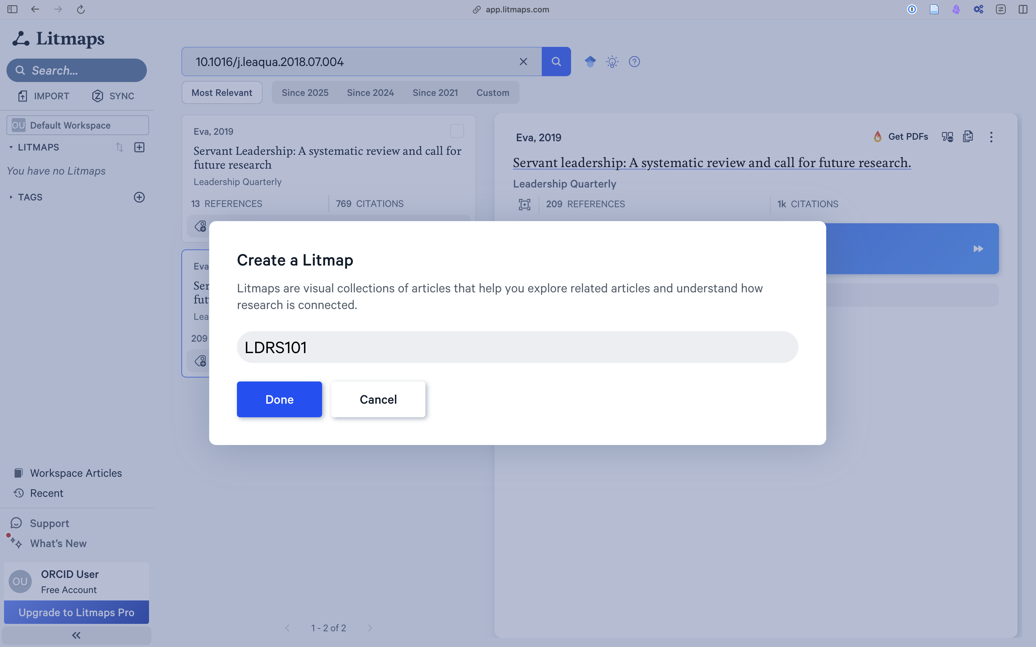Viewport: 1036px width, 647px height.
Task: Open Support chat
Action: [x=40, y=523]
